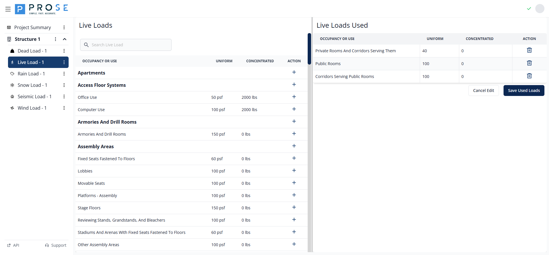Screen dimensions: 549x255
Task: Add Reviewing Stands, Grandstands, And Bleachers load
Action: (294, 220)
